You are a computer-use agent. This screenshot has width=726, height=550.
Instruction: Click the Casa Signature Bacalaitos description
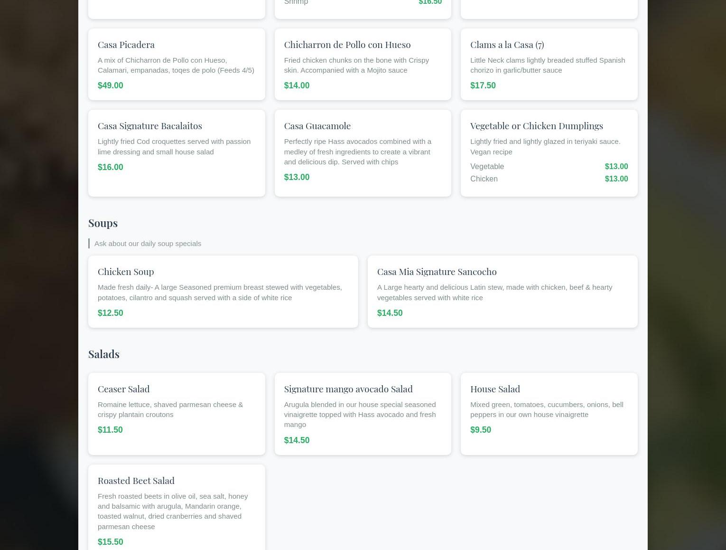pos(174,146)
